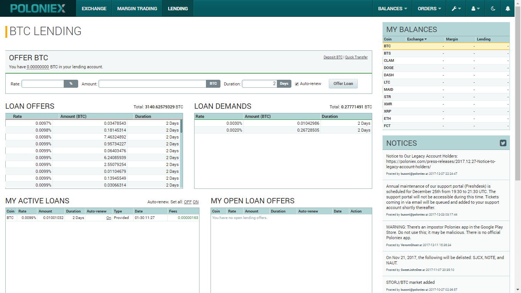
Task: Focus the Rate input field
Action: click(x=43, y=84)
